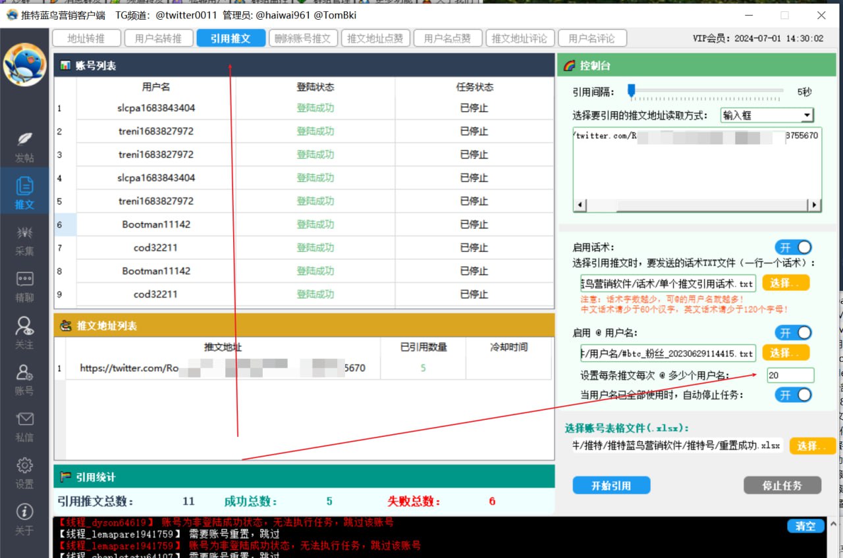The image size is (843, 558).
Task: Toggle the 启用话术 switch
Action: tap(793, 247)
